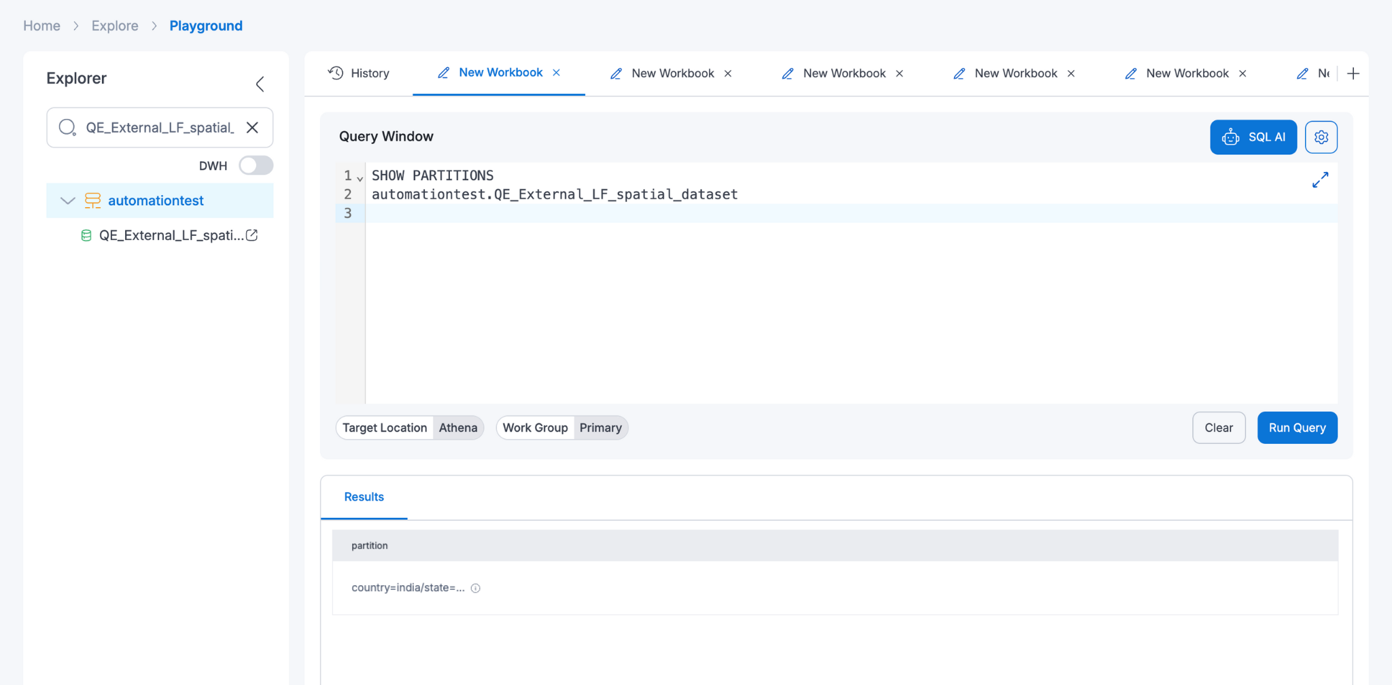This screenshot has height=685, width=1392.
Task: Clear the query editor contents
Action: click(x=1219, y=427)
